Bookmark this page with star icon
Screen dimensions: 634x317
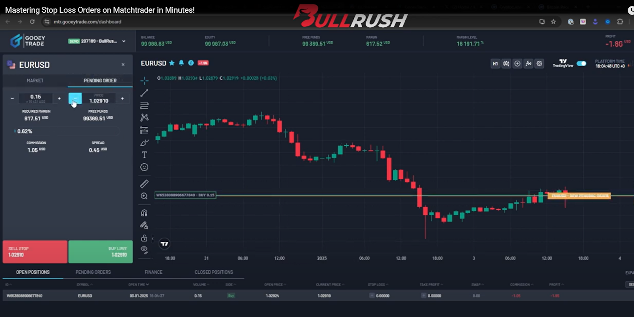(x=554, y=22)
